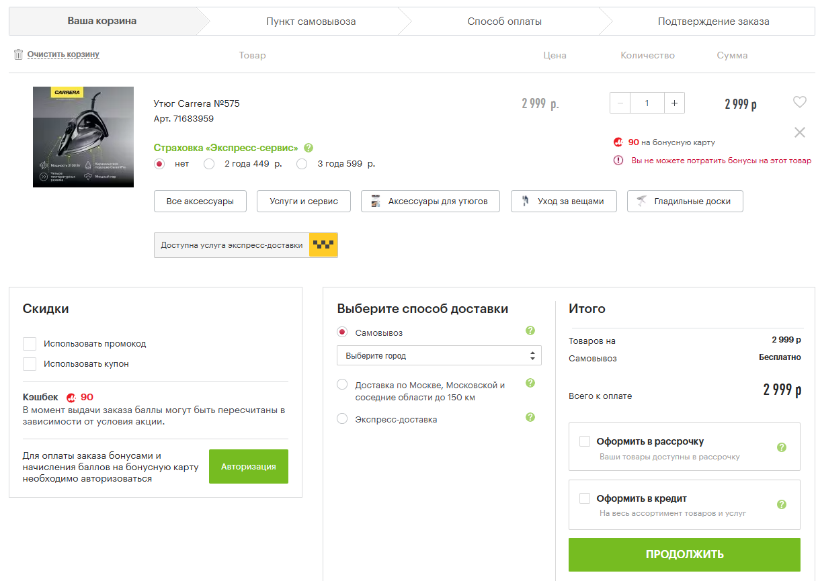This screenshot has height=581, width=818.
Task: Open the Способ оплаты step tab
Action: pos(504,21)
